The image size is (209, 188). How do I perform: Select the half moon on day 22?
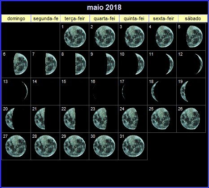pos(70,118)
